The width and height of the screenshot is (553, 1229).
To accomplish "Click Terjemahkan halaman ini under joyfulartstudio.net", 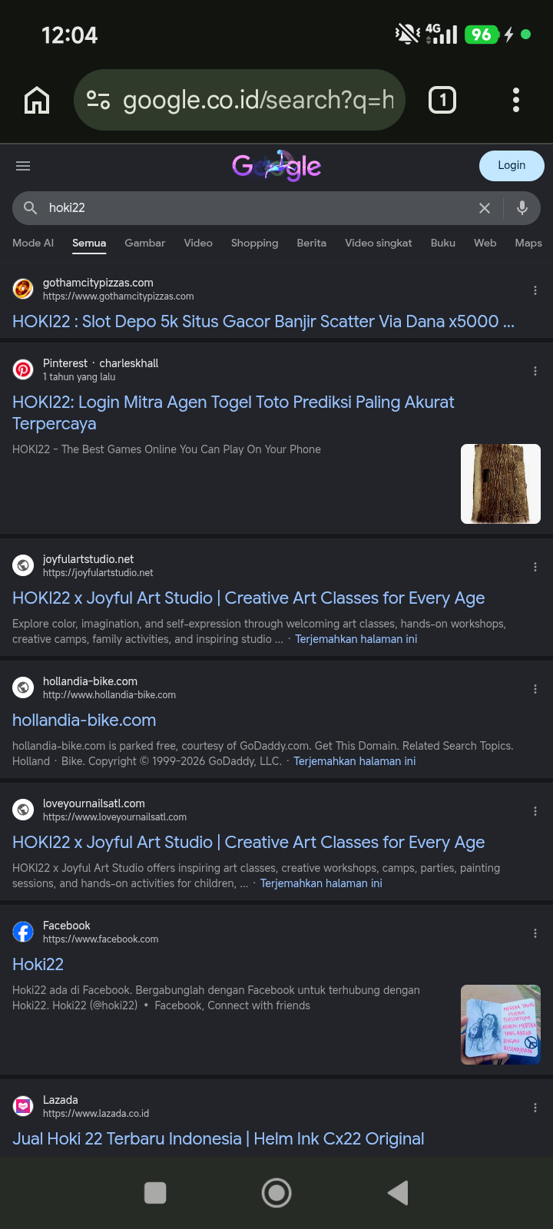I will [x=356, y=639].
